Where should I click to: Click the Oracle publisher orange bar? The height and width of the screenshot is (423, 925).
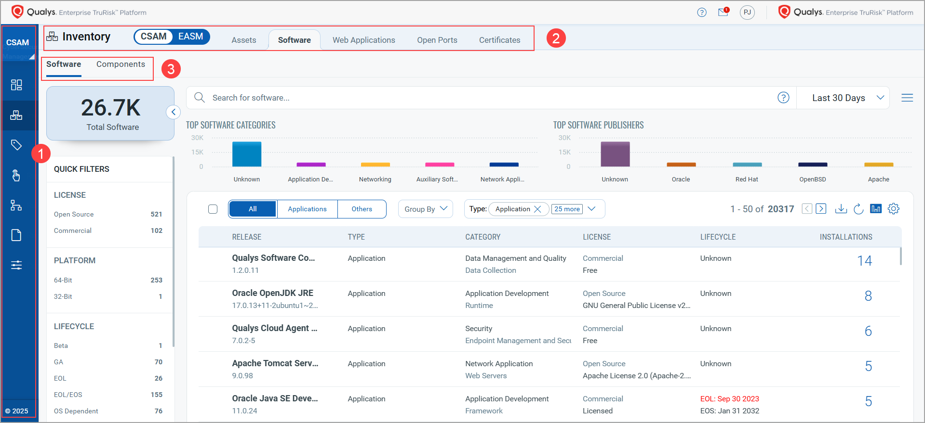[681, 165]
